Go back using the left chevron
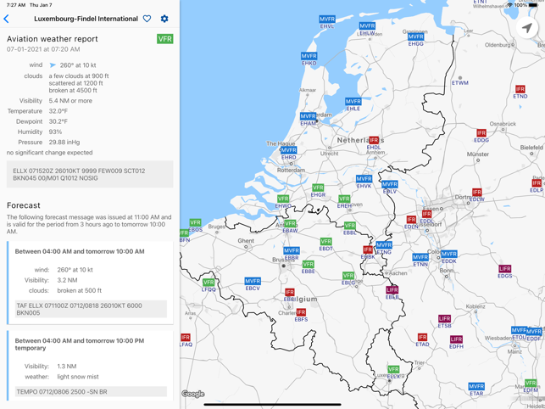Screen dimensions: 545x409 click(6, 19)
